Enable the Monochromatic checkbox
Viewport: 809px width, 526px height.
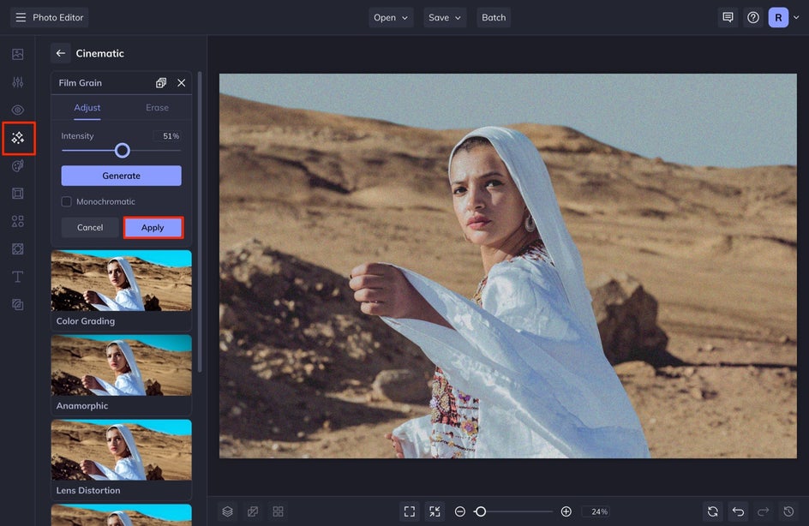click(67, 201)
